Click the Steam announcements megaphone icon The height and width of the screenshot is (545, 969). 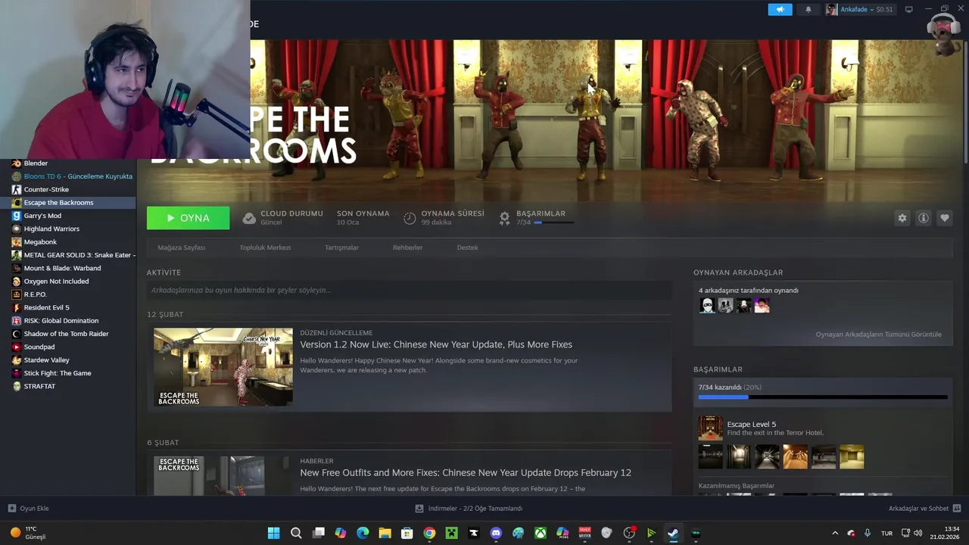point(780,10)
